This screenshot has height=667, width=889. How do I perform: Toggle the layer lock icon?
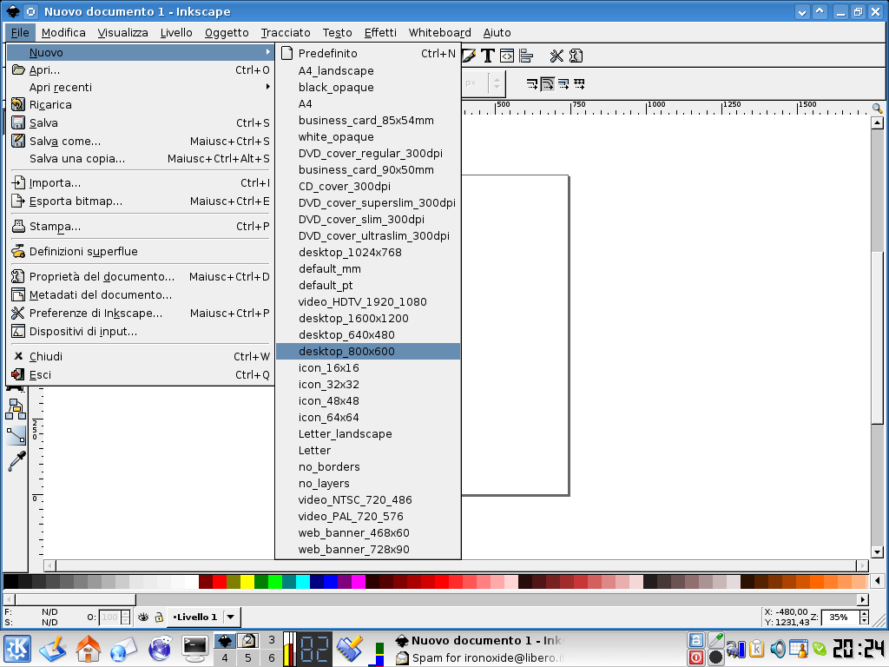[x=159, y=617]
